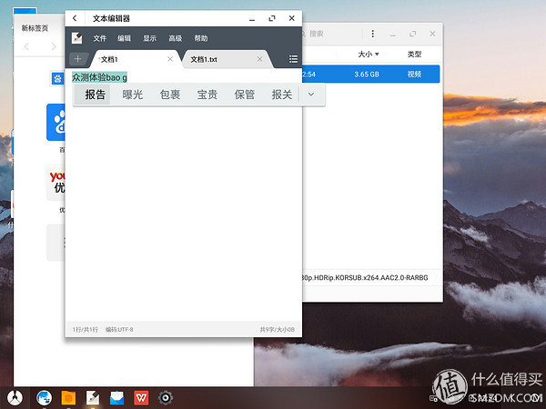The width and height of the screenshot is (546, 409).
Task: Close the 文档1 tab
Action: coord(170,59)
